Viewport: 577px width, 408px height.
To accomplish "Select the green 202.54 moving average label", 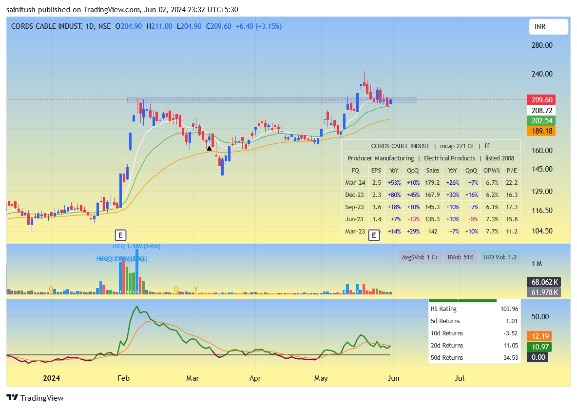I will pos(541,121).
